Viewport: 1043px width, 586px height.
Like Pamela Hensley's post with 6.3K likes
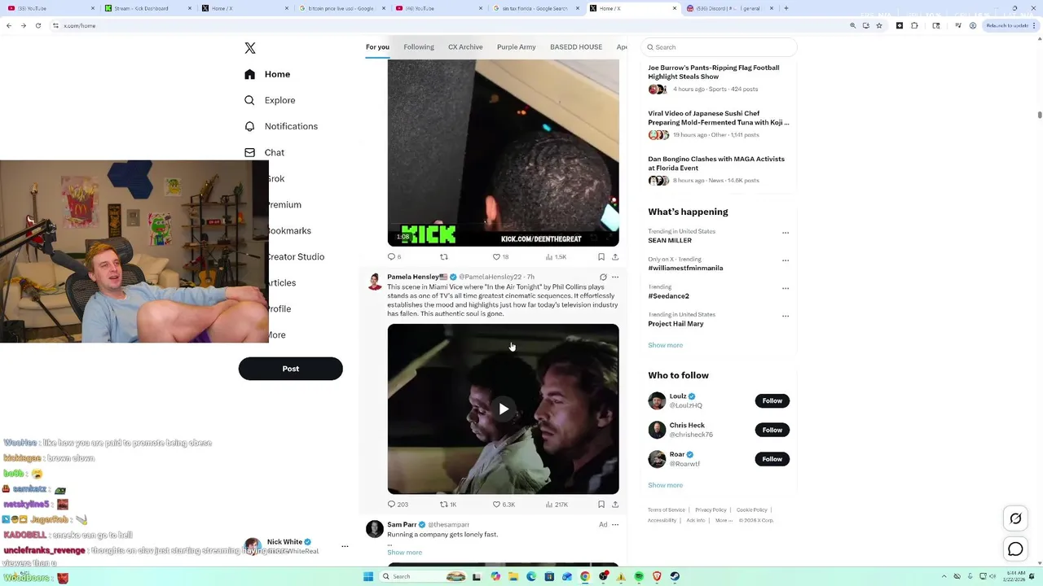click(504, 505)
